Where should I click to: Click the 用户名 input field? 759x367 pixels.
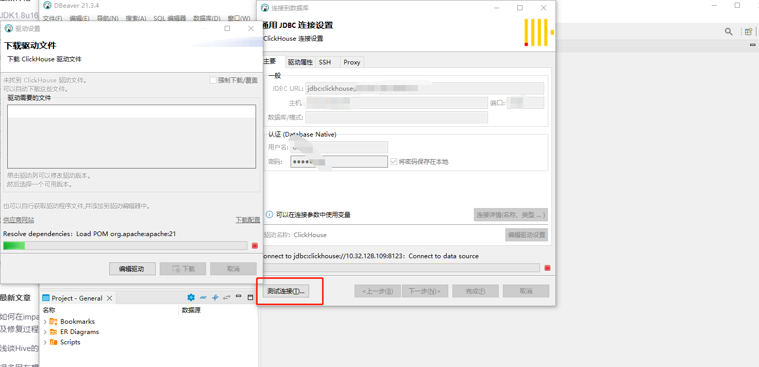pos(339,147)
